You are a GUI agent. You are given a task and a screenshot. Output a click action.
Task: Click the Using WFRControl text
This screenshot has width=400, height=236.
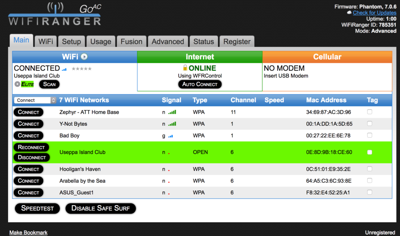coord(200,76)
